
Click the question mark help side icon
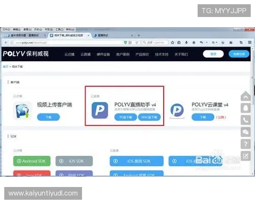pos(246,144)
